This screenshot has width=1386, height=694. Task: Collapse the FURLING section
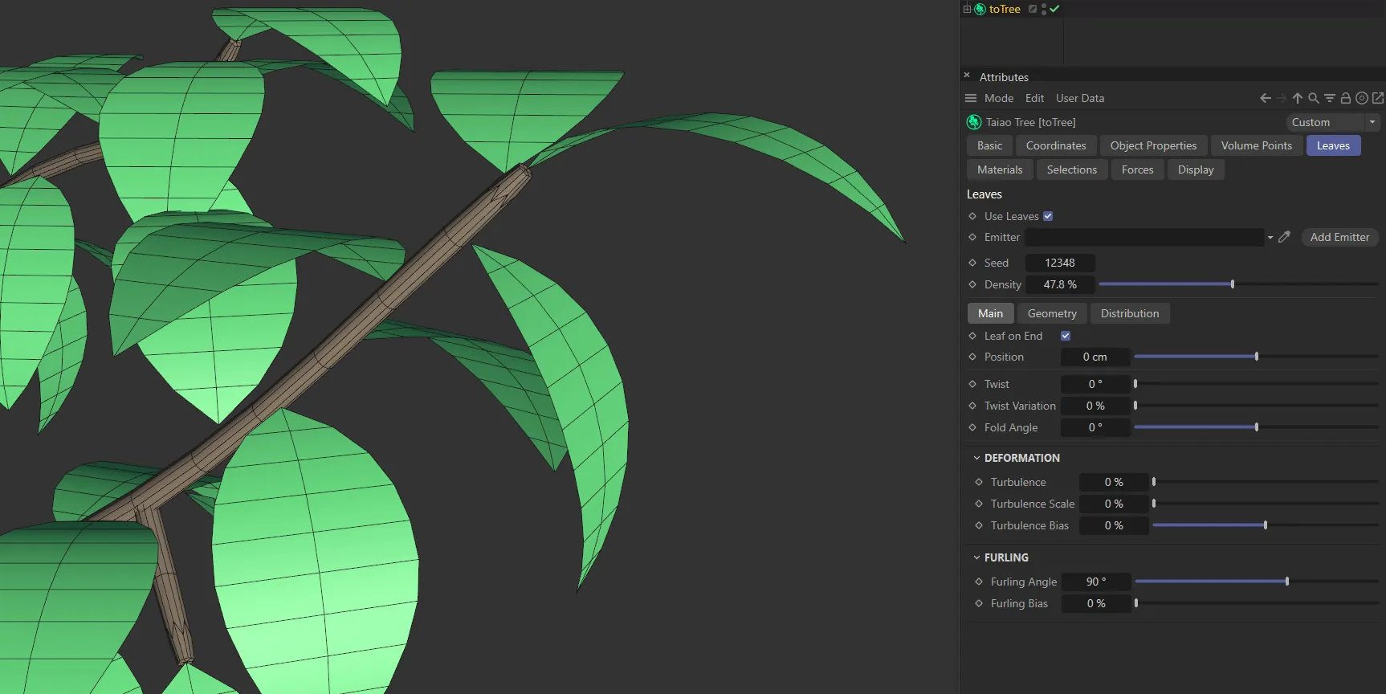click(977, 557)
